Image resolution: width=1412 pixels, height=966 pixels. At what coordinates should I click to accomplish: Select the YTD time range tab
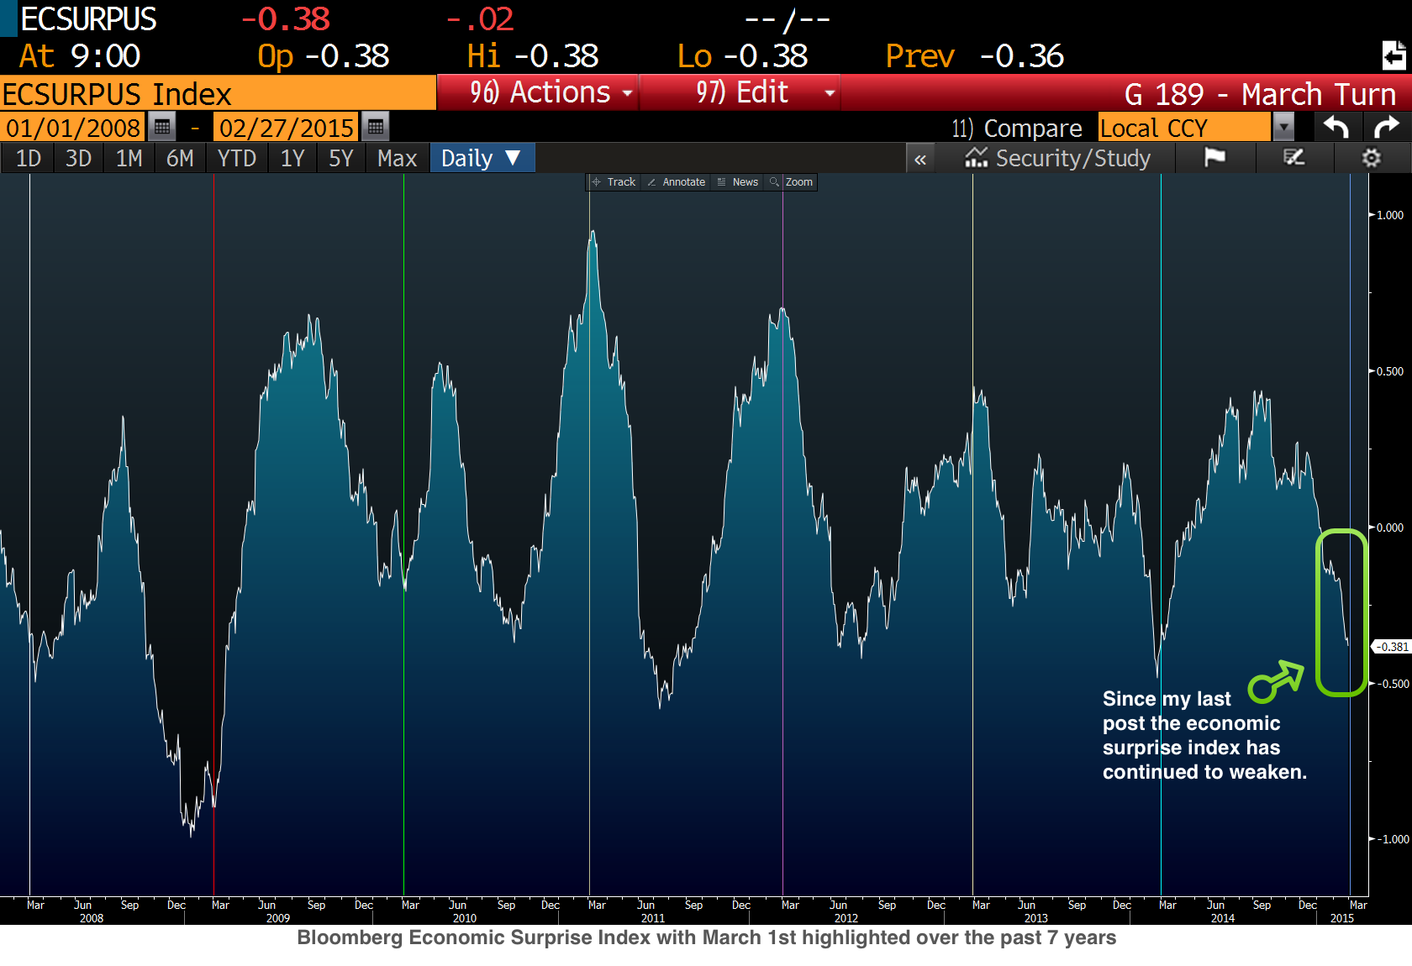pos(237,158)
